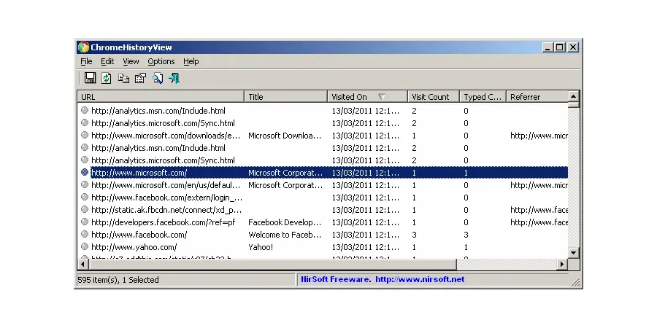This screenshot has height=328, width=657.
Task: Click the bullet icon beside www.yahoo.com row
Action: click(85, 247)
